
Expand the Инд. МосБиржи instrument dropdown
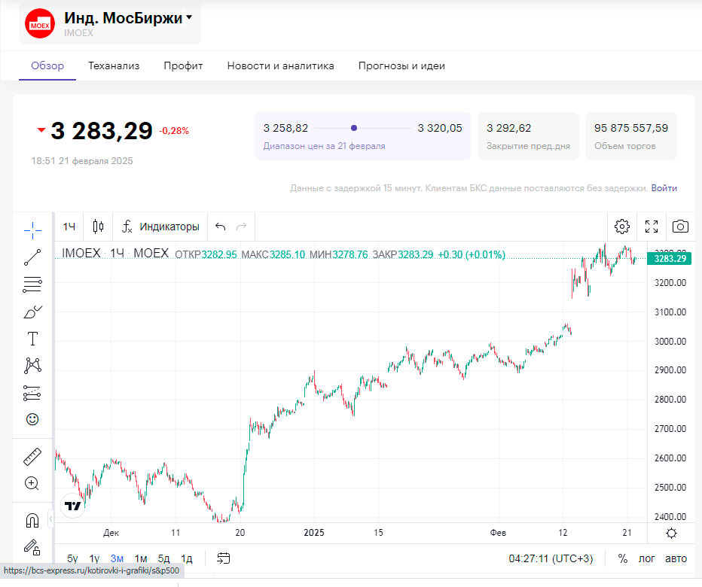pyautogui.click(x=189, y=17)
